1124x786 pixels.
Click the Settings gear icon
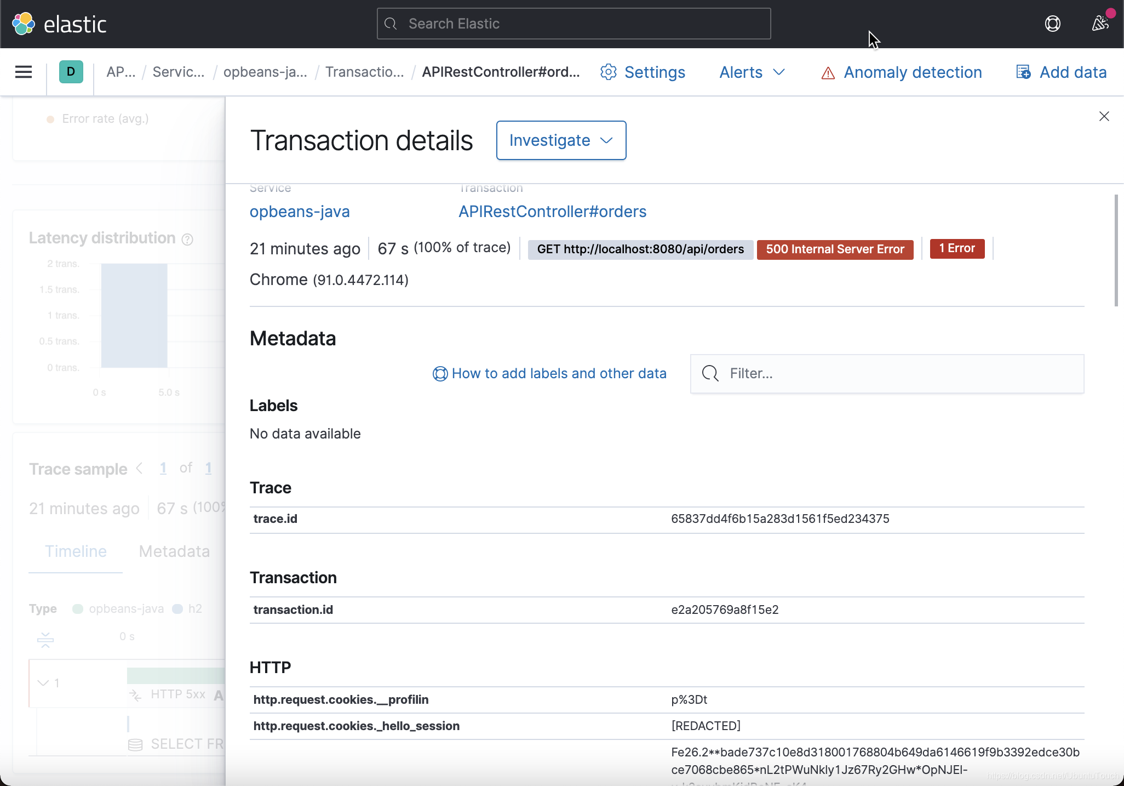pos(608,72)
